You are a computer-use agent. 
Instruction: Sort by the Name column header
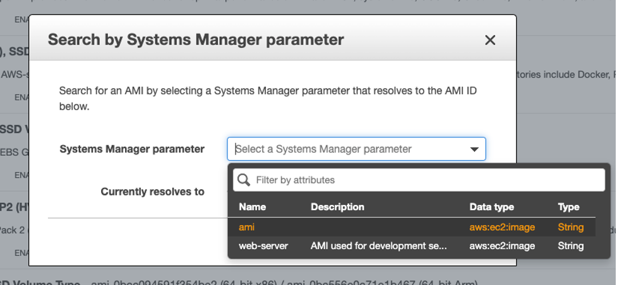point(252,207)
